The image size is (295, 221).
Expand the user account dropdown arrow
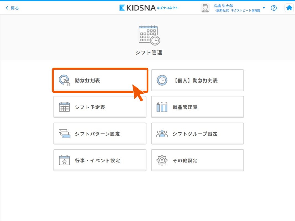tap(264, 8)
